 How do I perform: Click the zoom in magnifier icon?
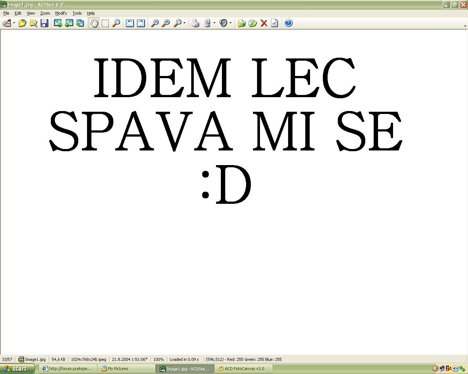point(166,23)
